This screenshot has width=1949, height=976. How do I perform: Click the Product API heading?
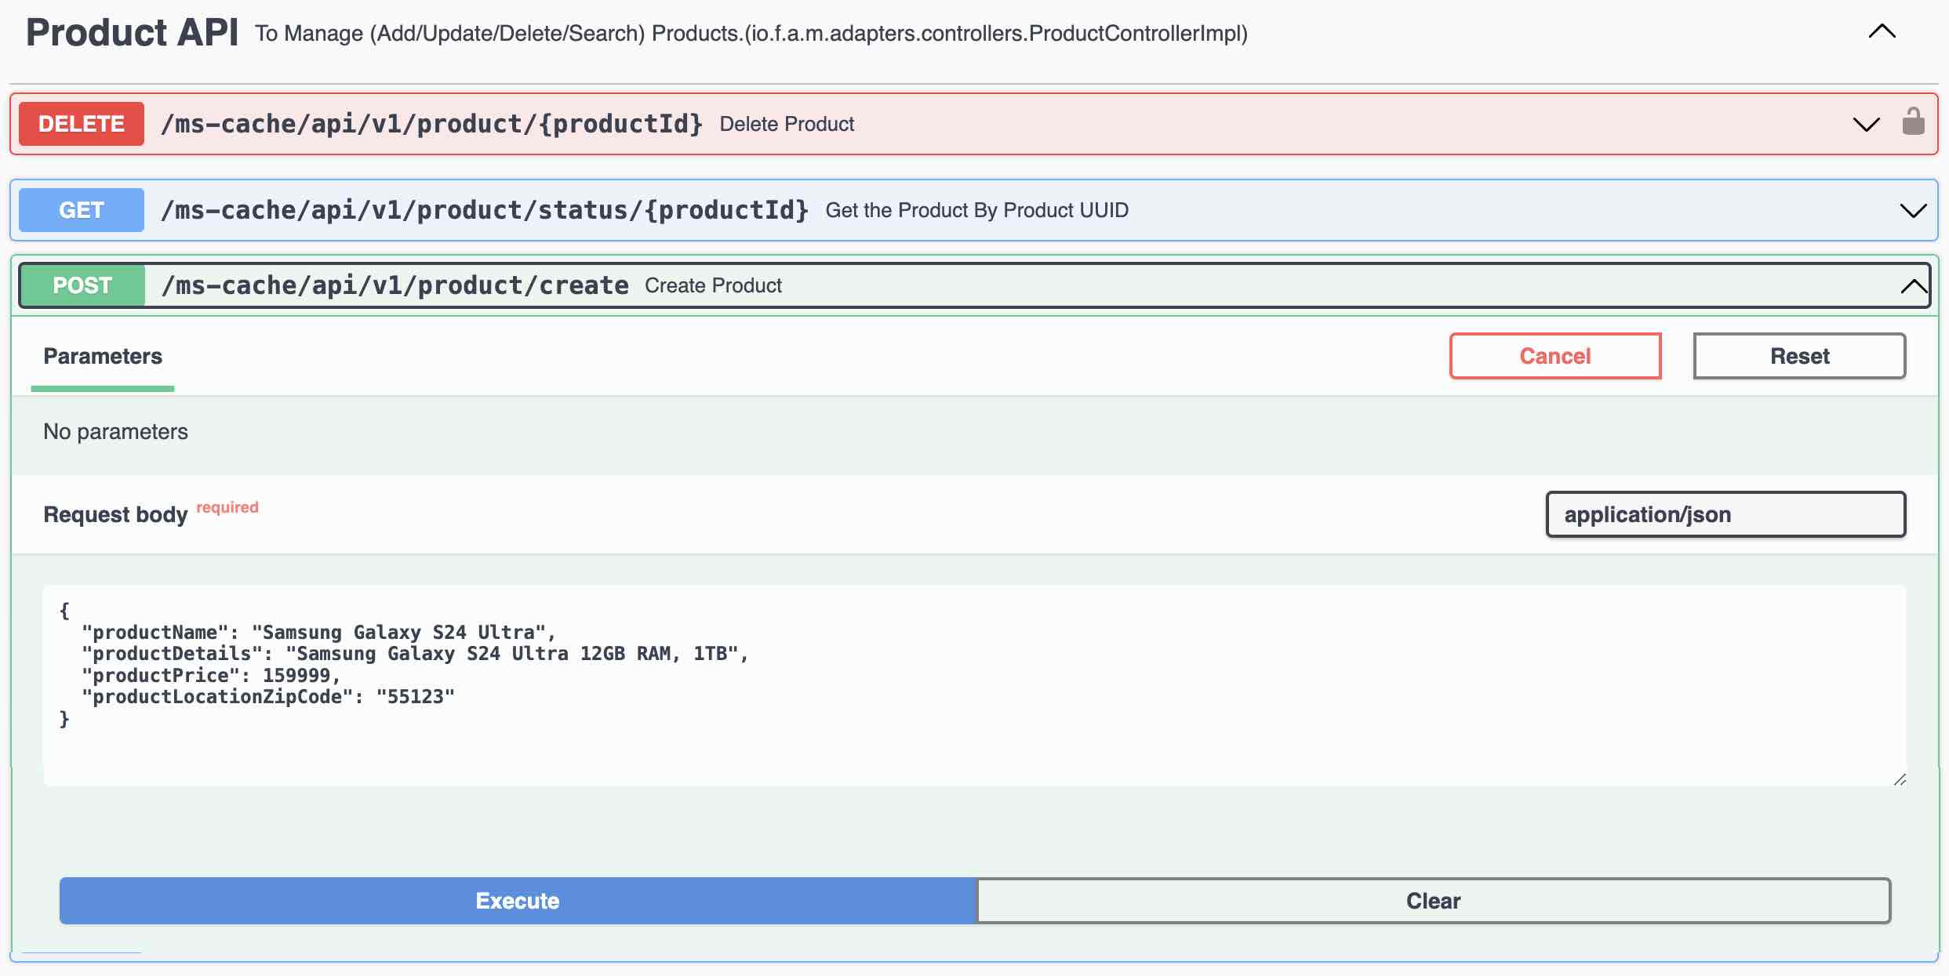[x=132, y=33]
